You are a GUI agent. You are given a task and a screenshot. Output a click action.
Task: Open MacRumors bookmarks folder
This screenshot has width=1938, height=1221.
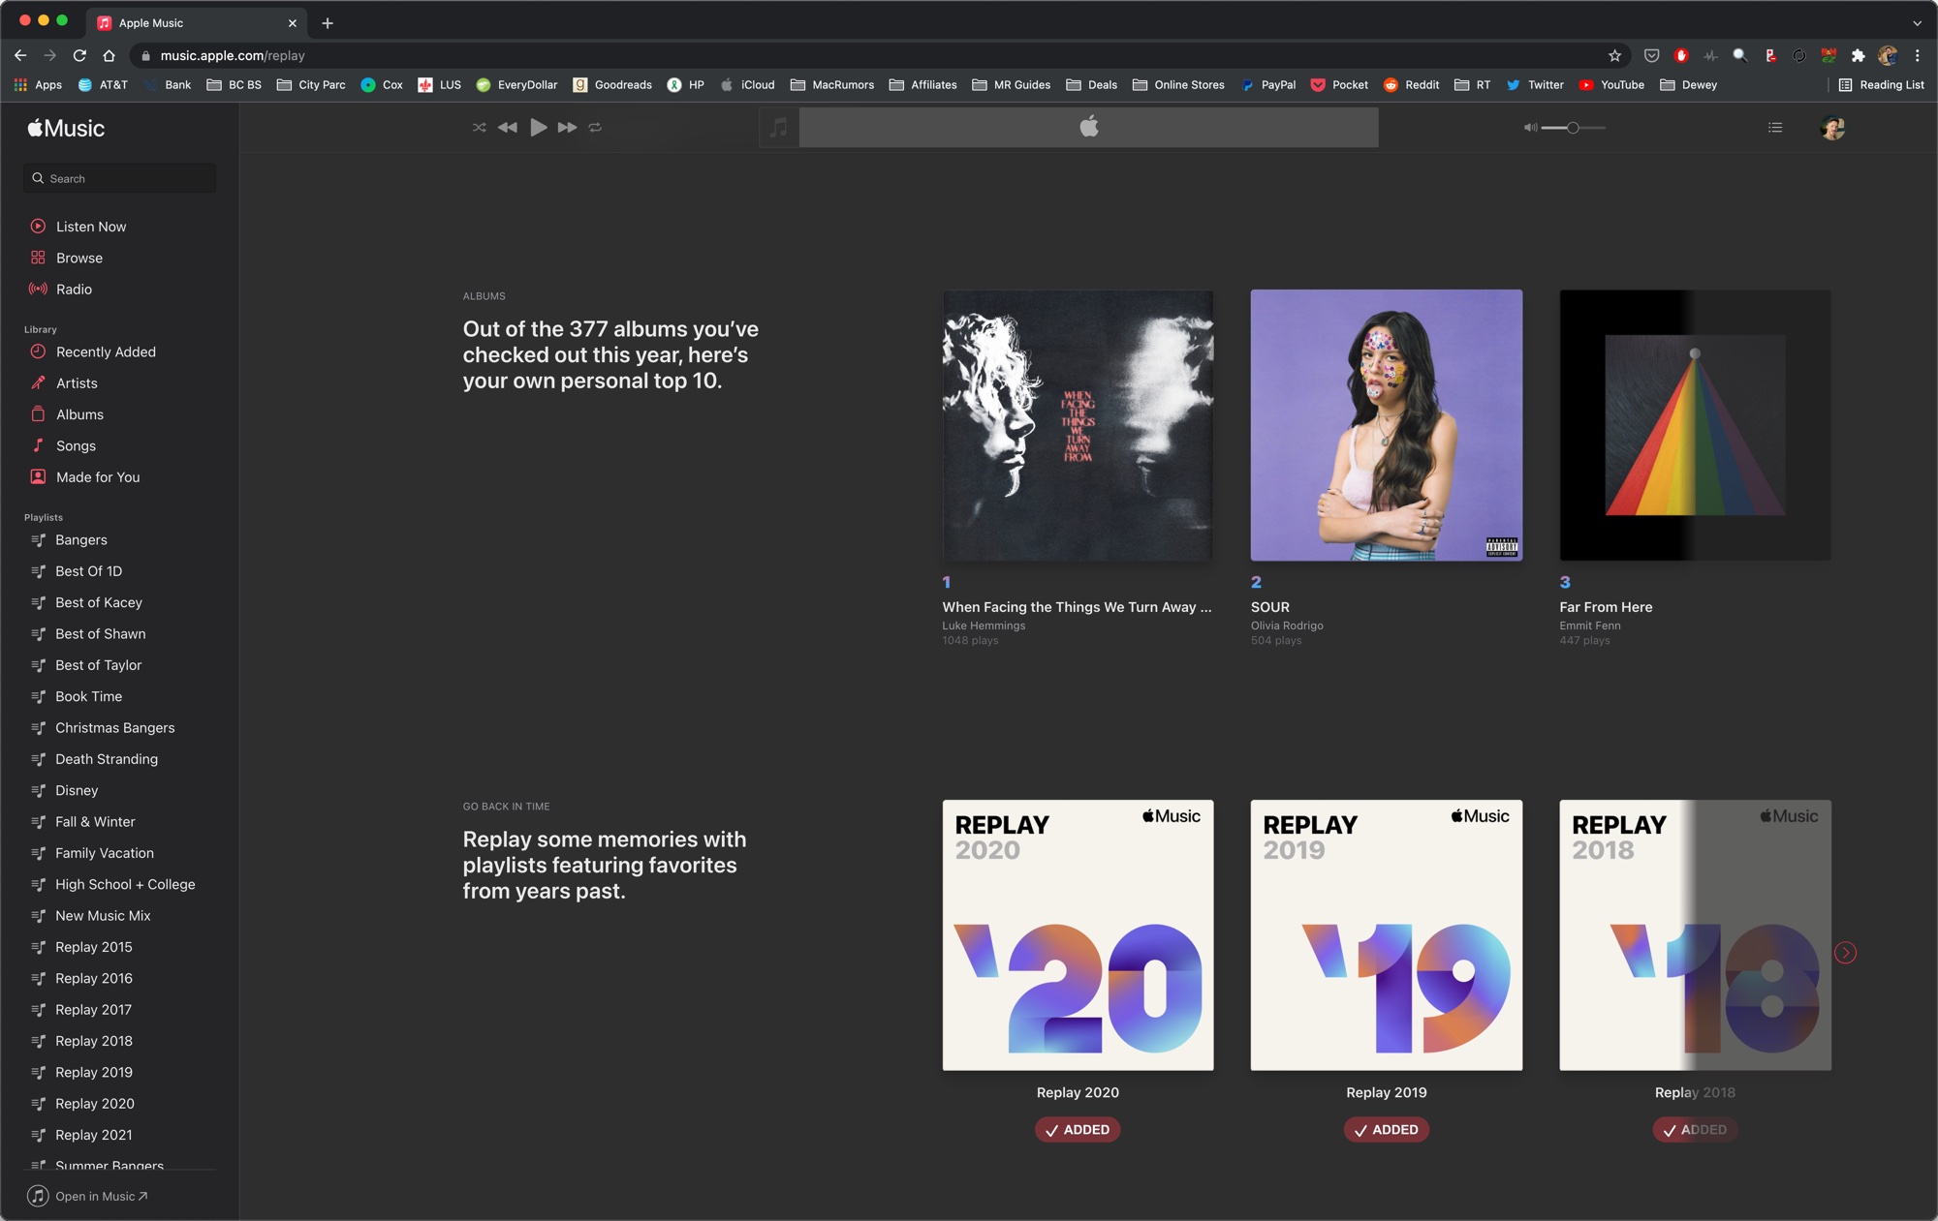(x=832, y=84)
